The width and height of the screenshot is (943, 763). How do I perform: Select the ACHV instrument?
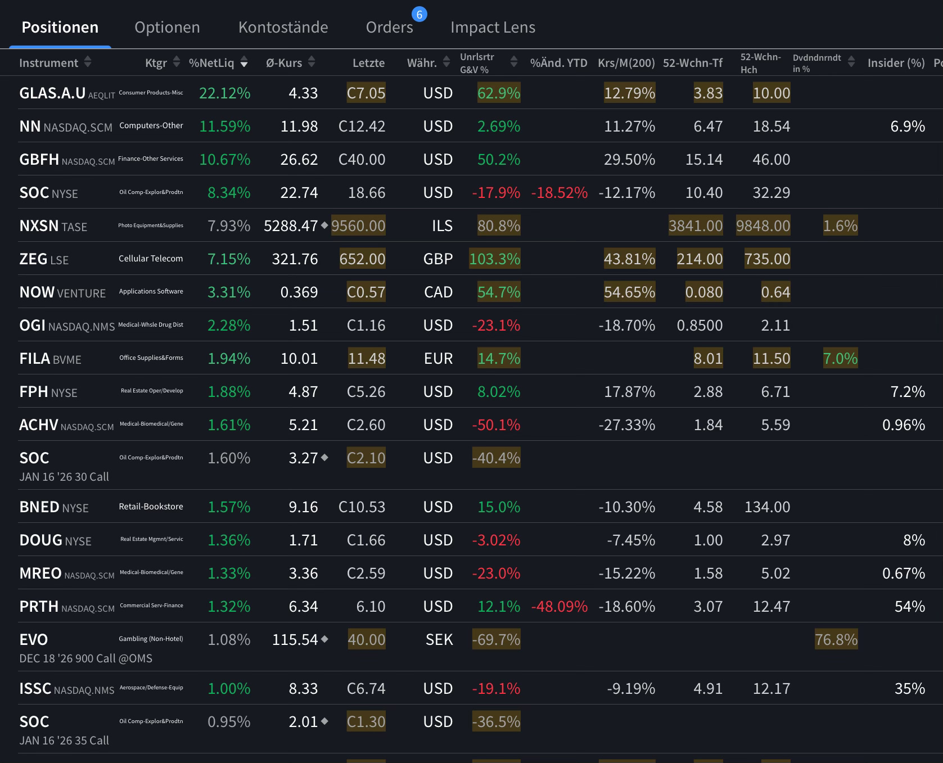point(66,425)
